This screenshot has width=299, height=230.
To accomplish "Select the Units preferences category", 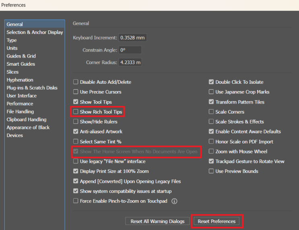I will pyautogui.click(x=12, y=48).
